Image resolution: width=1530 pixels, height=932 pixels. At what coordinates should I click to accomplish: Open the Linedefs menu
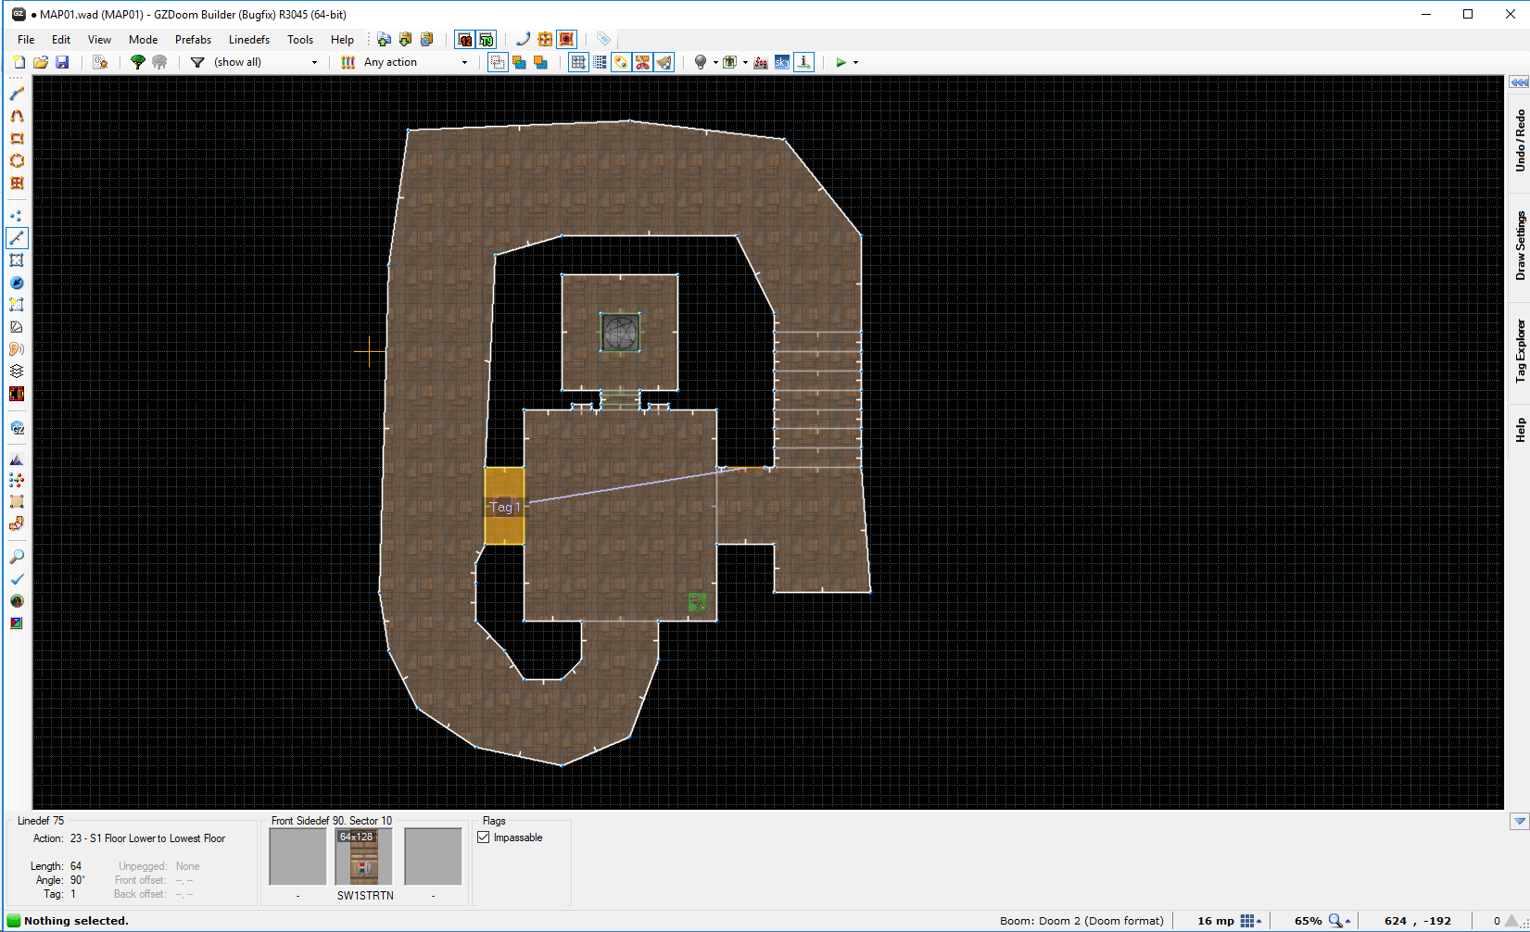click(x=249, y=39)
